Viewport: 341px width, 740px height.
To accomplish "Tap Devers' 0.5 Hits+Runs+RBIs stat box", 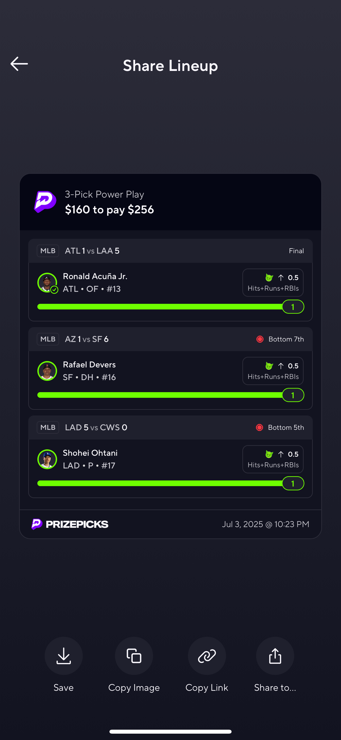I will click(x=273, y=371).
